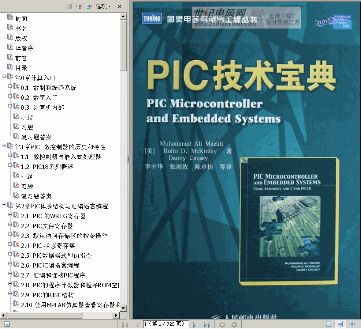Screen dimensions: 361x329
Task: Jump to the last page
Action: tap(206, 325)
